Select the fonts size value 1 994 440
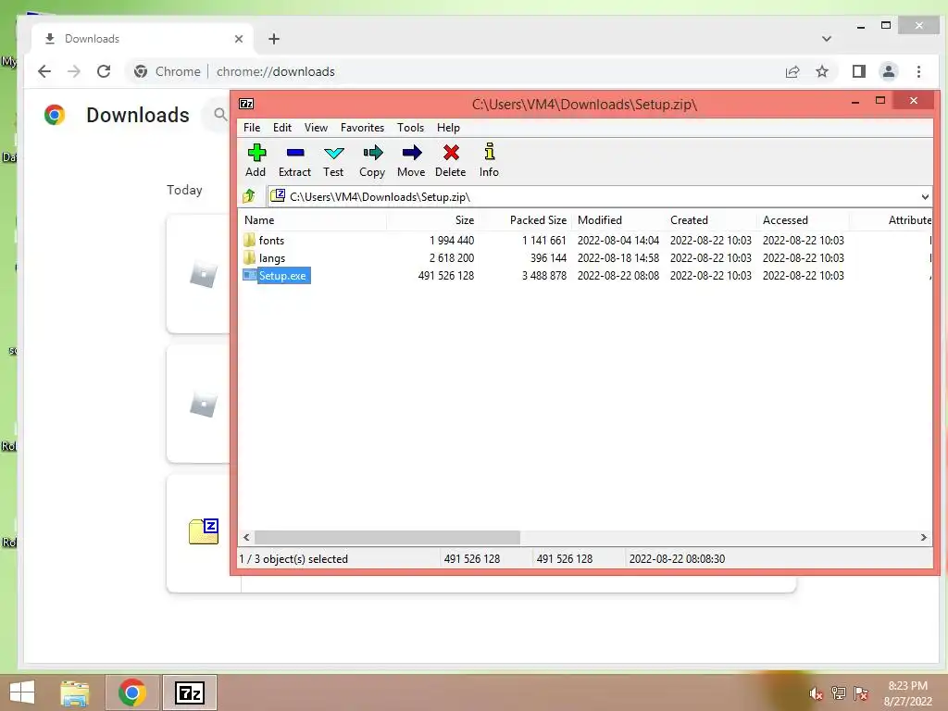The width and height of the screenshot is (948, 711). [x=452, y=240]
